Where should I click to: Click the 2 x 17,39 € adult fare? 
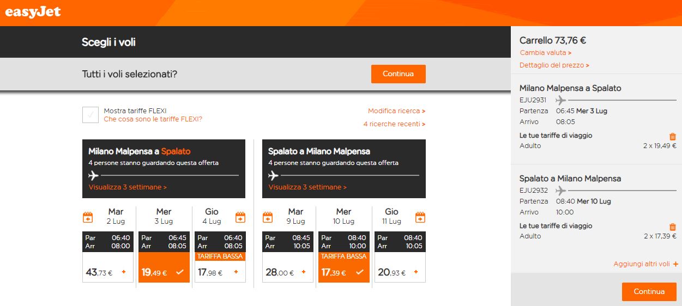[x=660, y=236]
